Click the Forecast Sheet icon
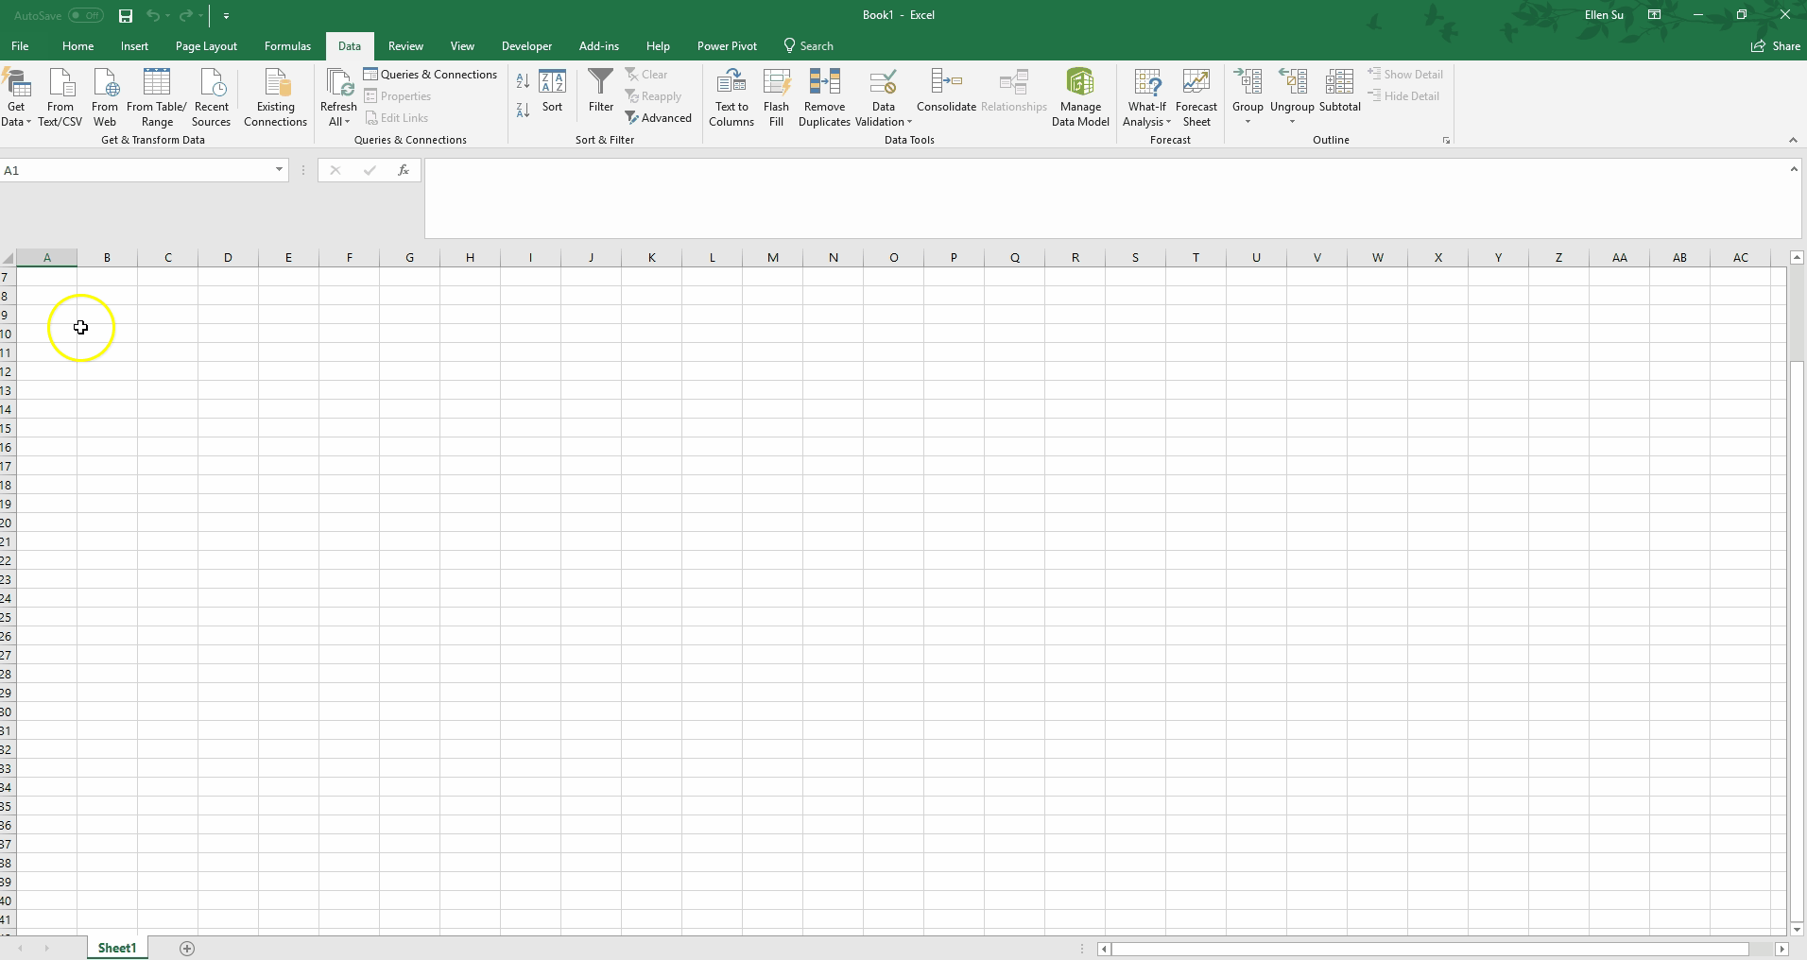This screenshot has height=960, width=1807. tap(1196, 84)
